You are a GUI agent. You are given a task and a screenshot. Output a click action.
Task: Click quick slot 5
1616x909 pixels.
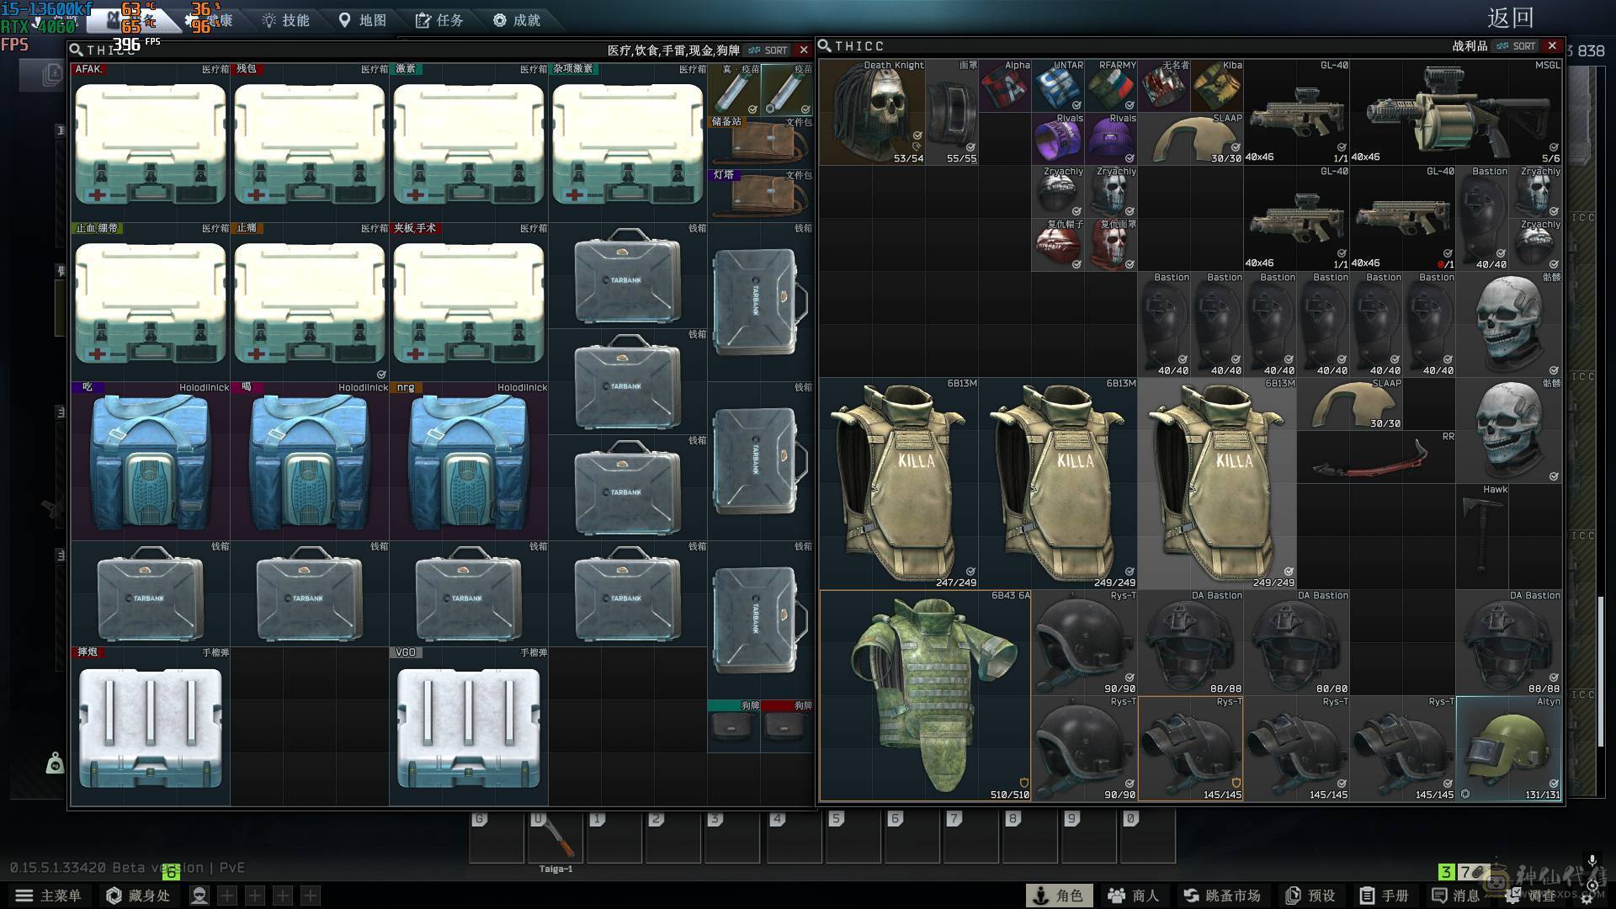pos(853,837)
